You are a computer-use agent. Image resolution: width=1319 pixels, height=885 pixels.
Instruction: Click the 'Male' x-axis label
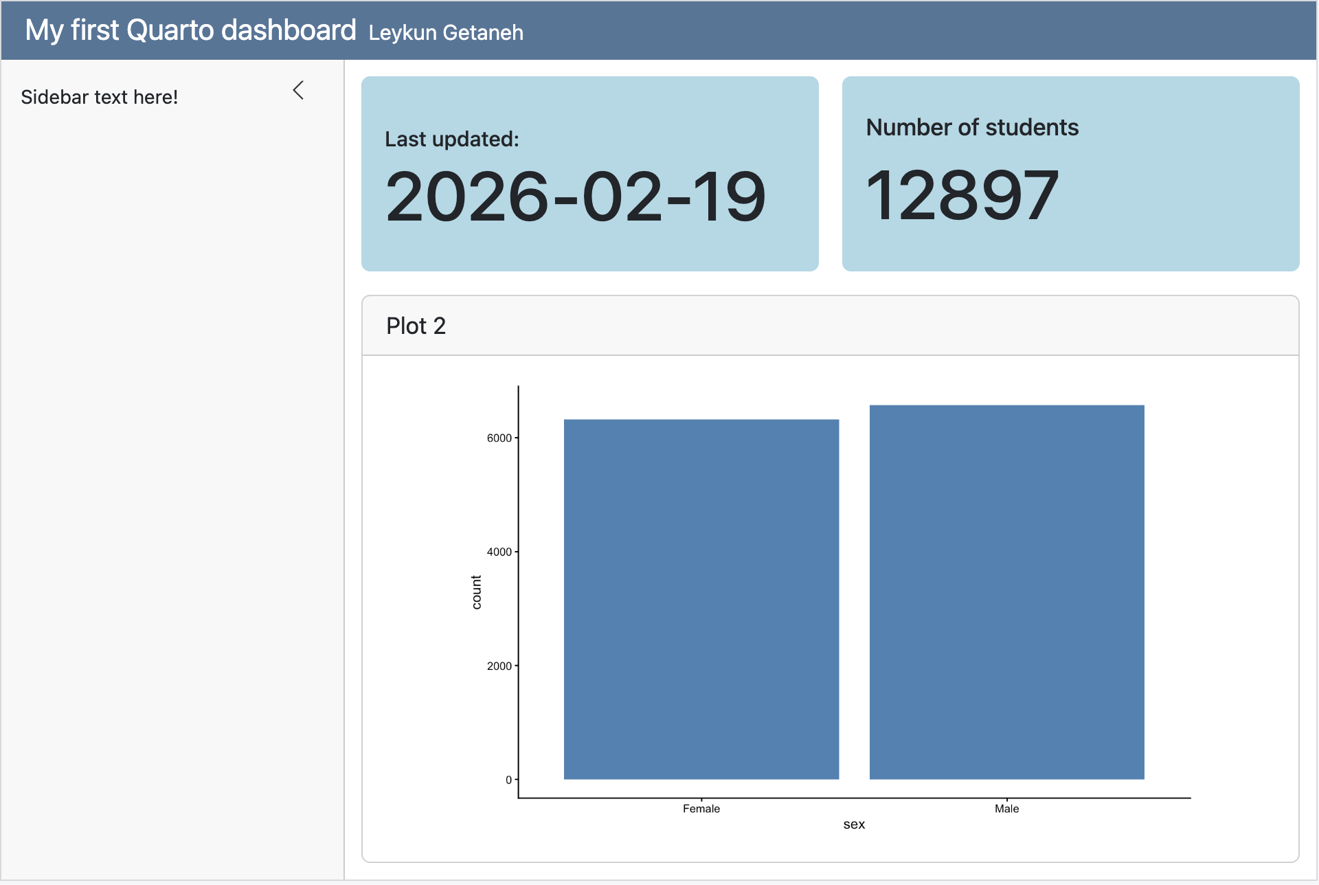(1006, 809)
